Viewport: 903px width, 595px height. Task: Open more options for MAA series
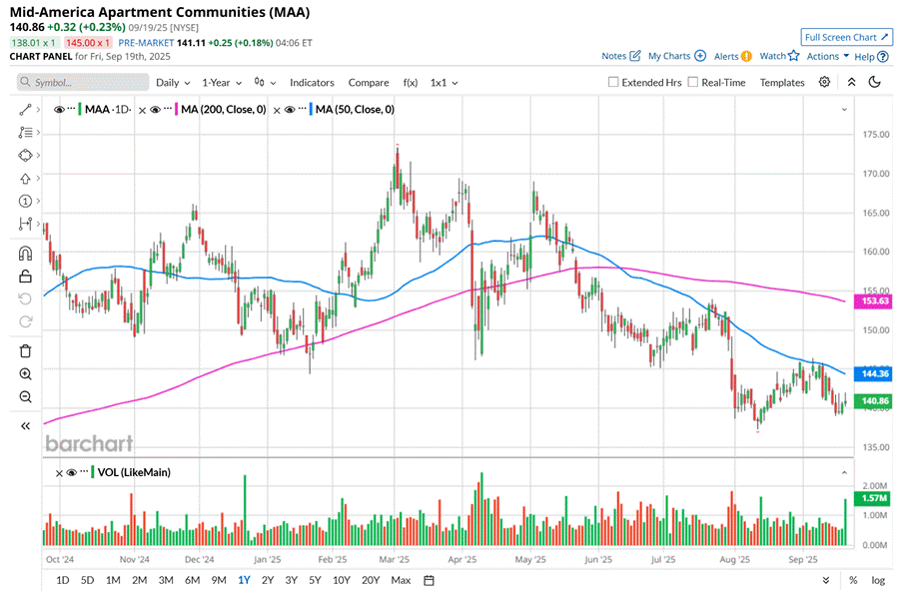click(71, 108)
